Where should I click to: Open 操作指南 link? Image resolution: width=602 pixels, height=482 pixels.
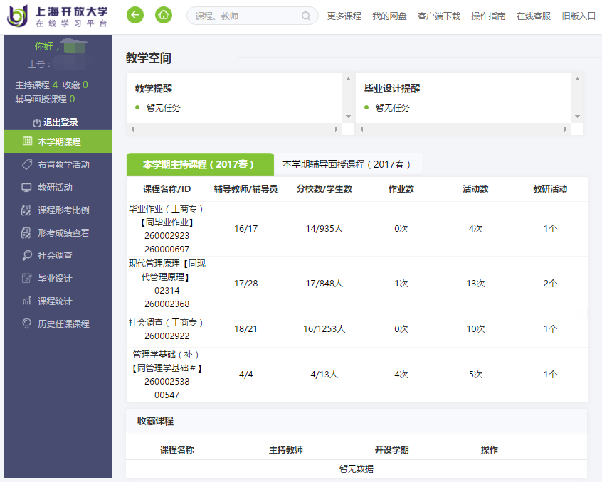[488, 16]
